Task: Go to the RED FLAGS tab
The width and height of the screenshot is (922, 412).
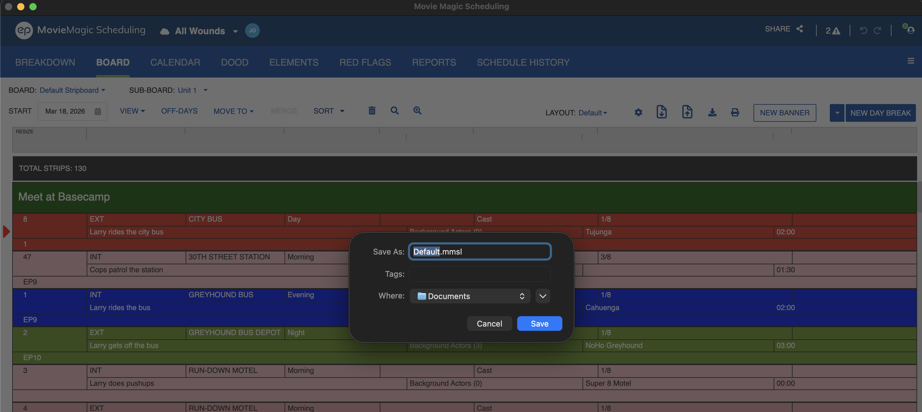Action: 365,62
